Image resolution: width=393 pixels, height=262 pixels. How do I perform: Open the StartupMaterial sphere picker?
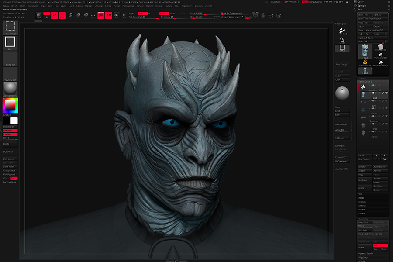point(10,89)
